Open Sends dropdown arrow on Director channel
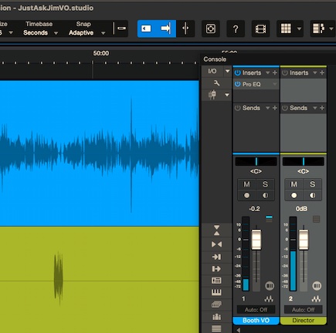The image size is (336, 333). (x=315, y=108)
